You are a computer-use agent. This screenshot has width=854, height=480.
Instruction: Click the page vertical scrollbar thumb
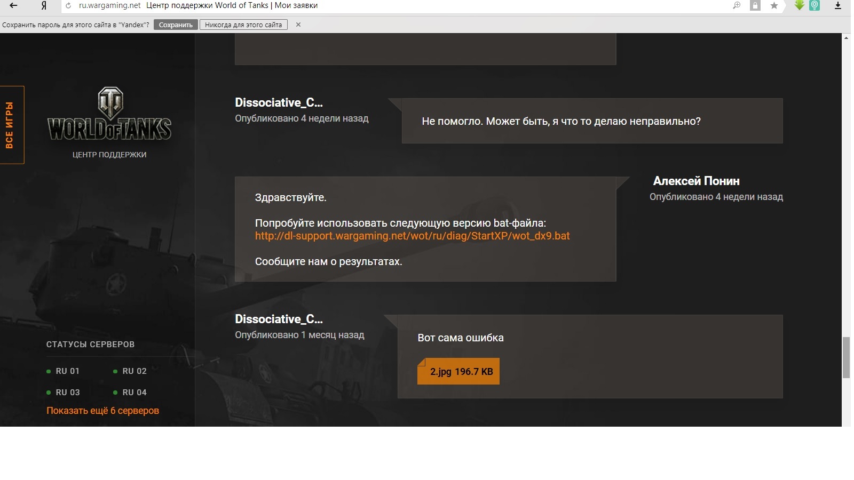846,357
